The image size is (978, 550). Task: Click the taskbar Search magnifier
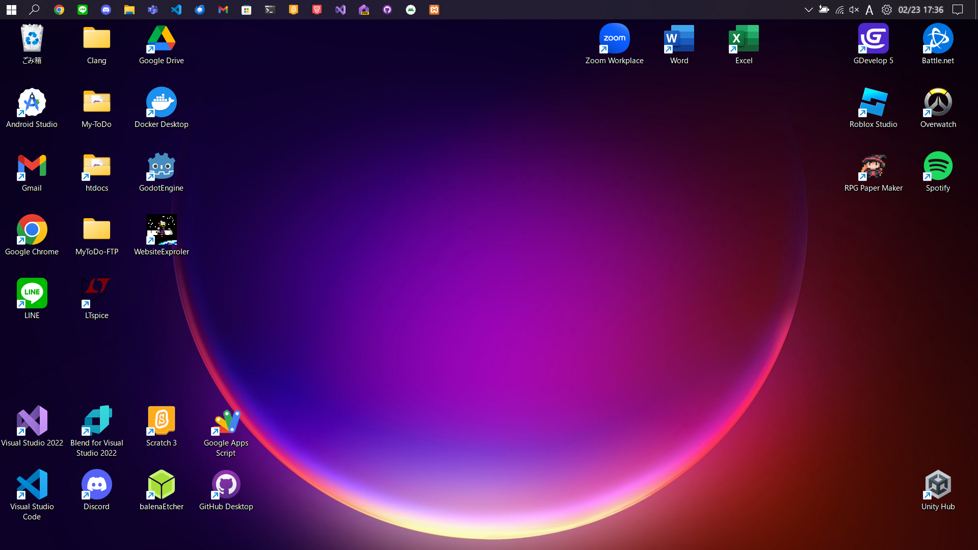click(x=34, y=10)
